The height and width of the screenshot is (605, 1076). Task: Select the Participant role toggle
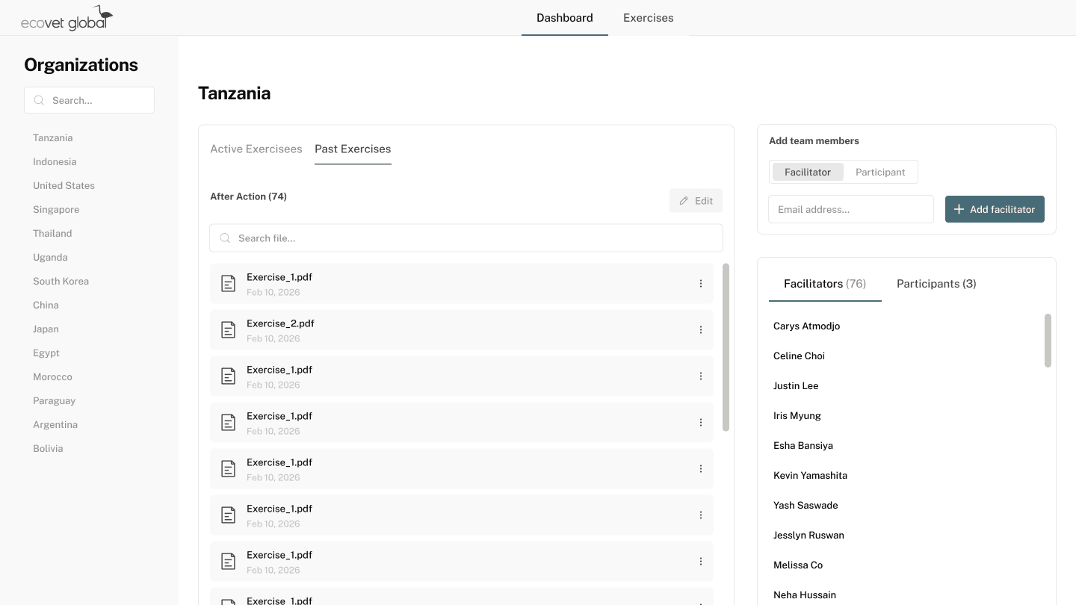(880, 172)
